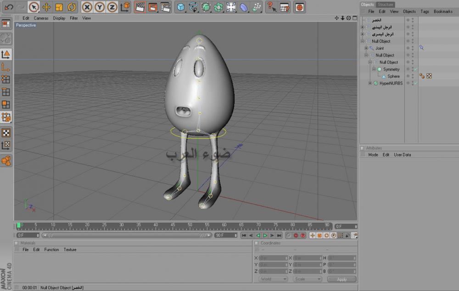Collapse the Symmetry object node
This screenshot has height=291, width=459.
click(x=374, y=69)
